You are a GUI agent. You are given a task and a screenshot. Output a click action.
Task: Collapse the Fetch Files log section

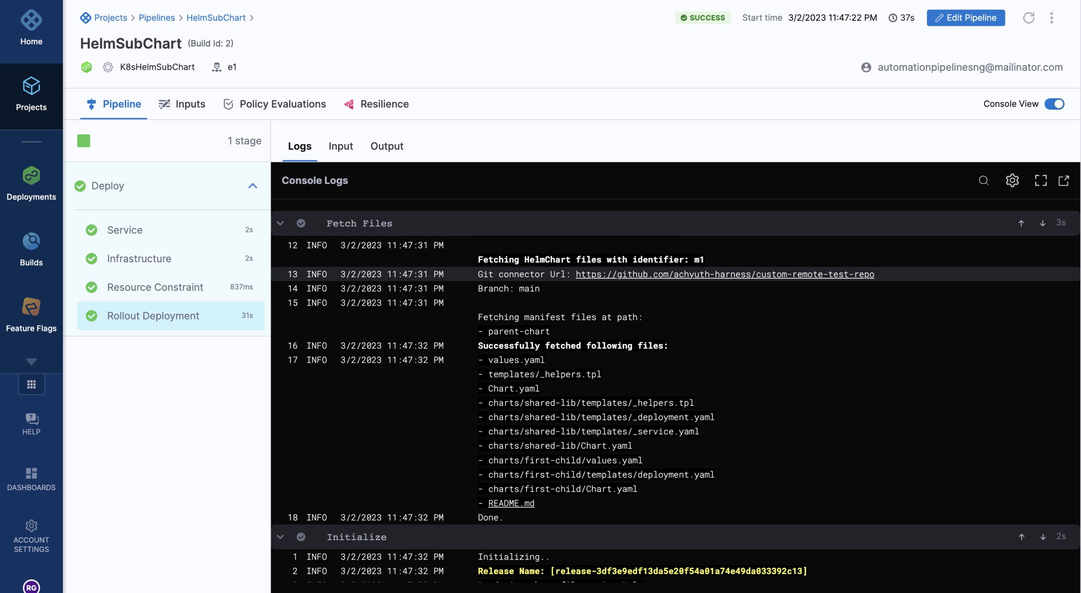pos(280,223)
